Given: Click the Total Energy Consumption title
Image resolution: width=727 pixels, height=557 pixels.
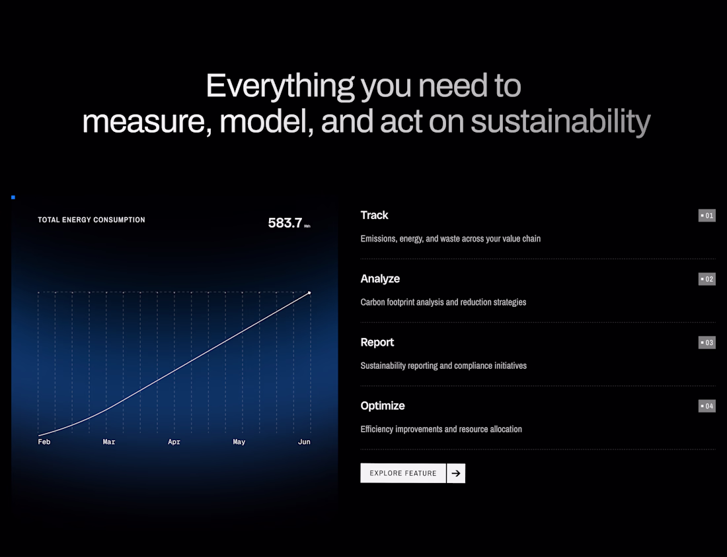Looking at the screenshot, I should pyautogui.click(x=91, y=220).
